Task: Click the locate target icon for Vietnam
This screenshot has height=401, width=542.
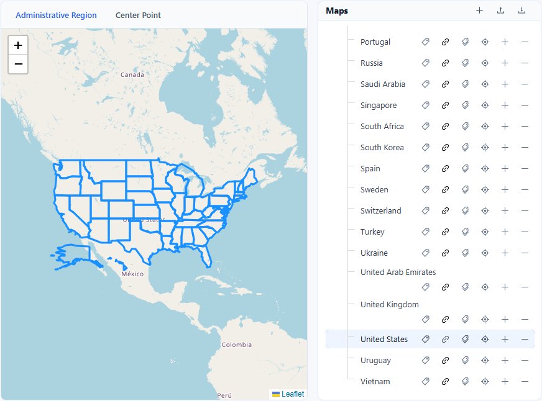Action: 485,381
